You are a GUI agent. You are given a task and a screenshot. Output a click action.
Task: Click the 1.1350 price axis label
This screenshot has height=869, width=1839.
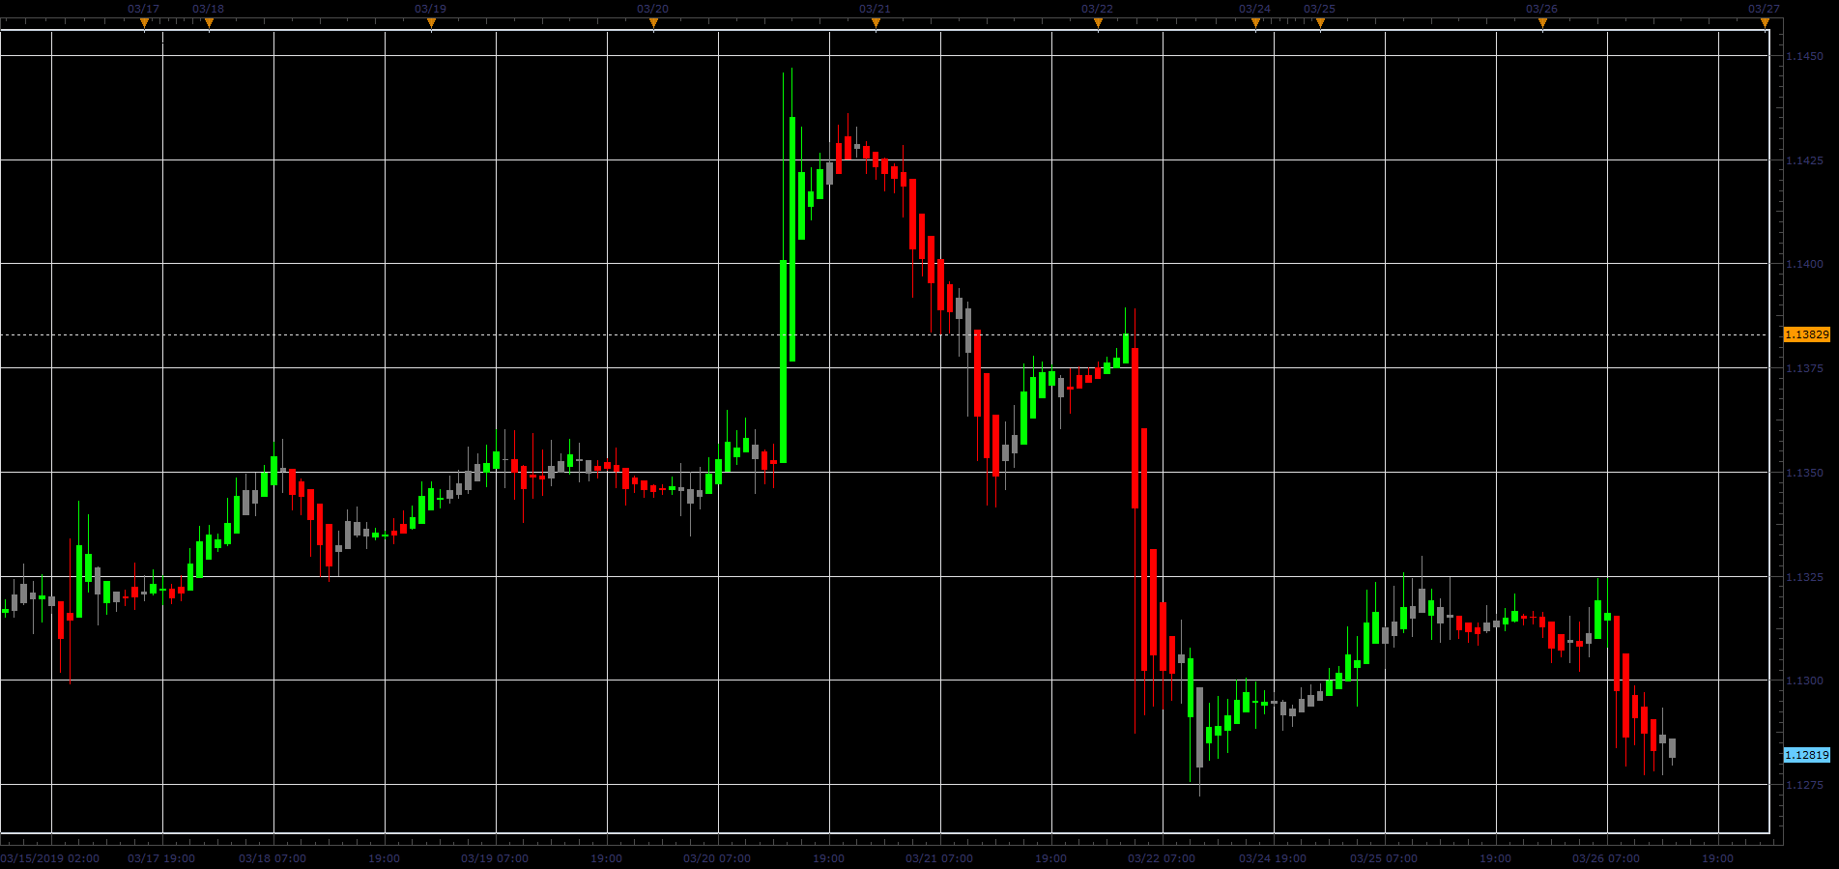pos(1805,473)
